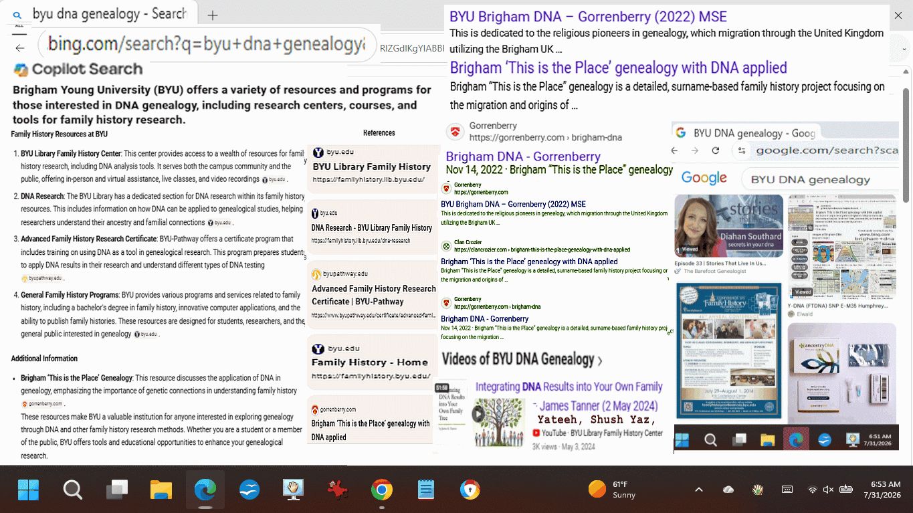
Task: Click the muted volume tray icon
Action: pyautogui.click(x=829, y=490)
